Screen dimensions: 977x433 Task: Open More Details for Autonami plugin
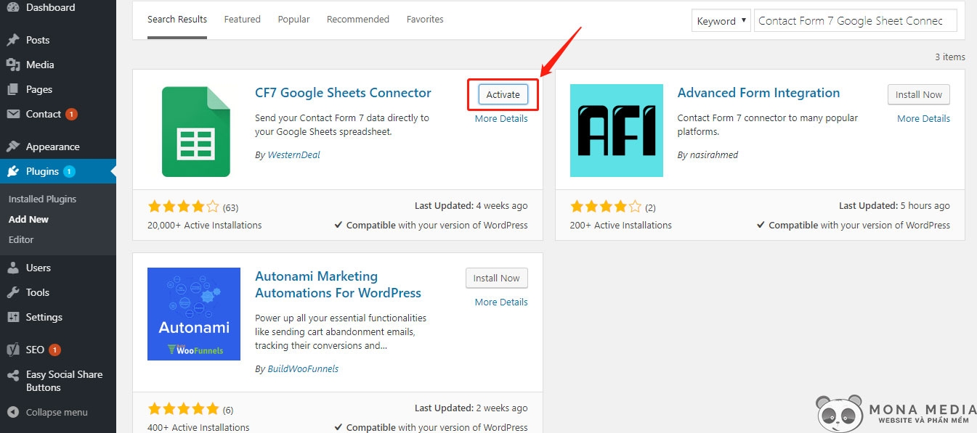[x=500, y=302]
